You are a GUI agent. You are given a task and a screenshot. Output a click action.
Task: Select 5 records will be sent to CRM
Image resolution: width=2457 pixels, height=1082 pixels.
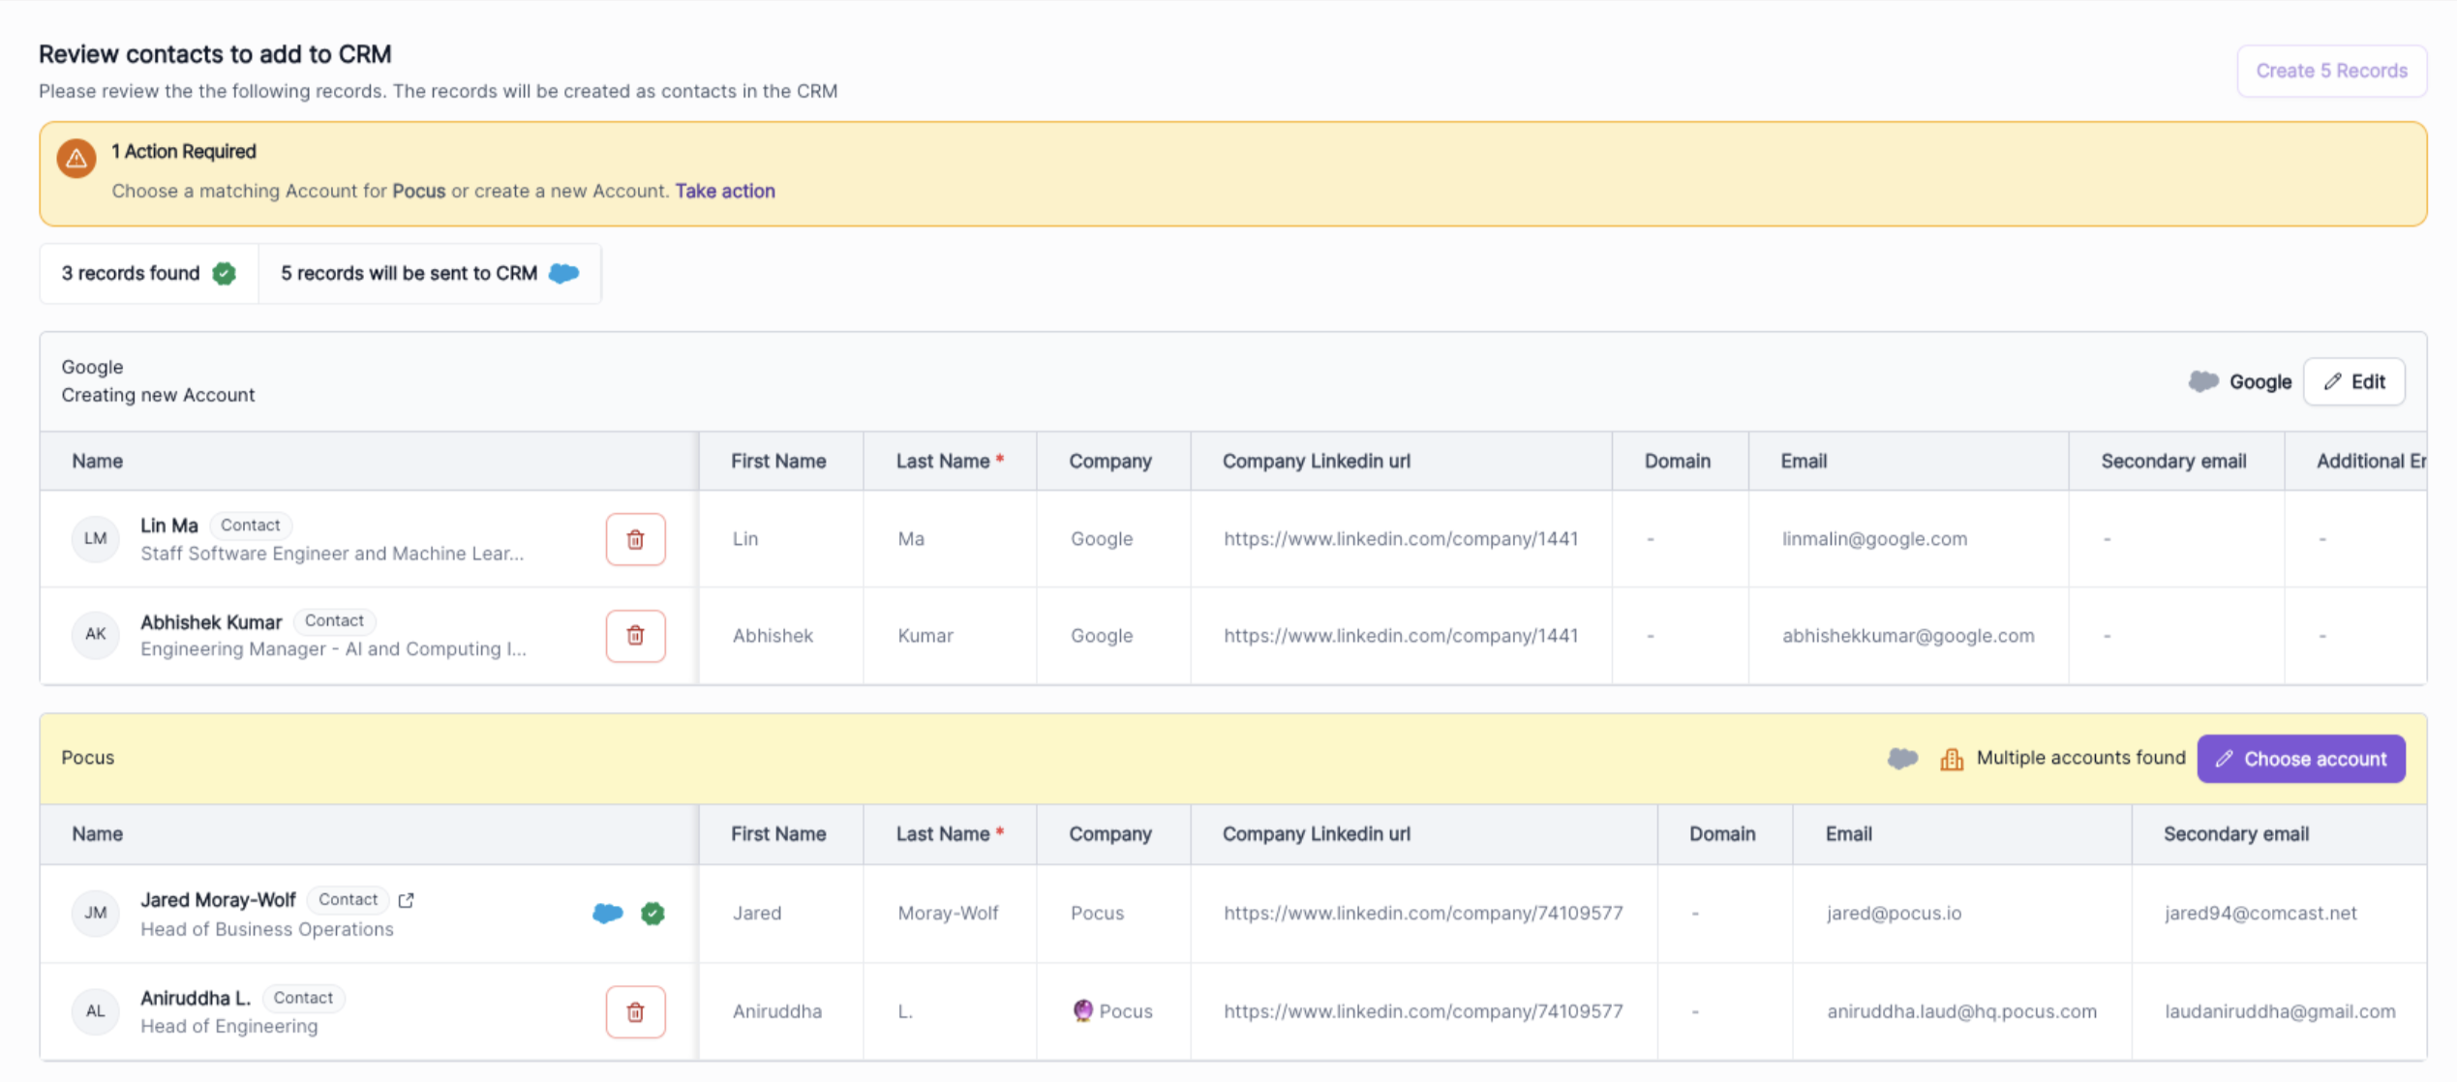[x=430, y=274]
